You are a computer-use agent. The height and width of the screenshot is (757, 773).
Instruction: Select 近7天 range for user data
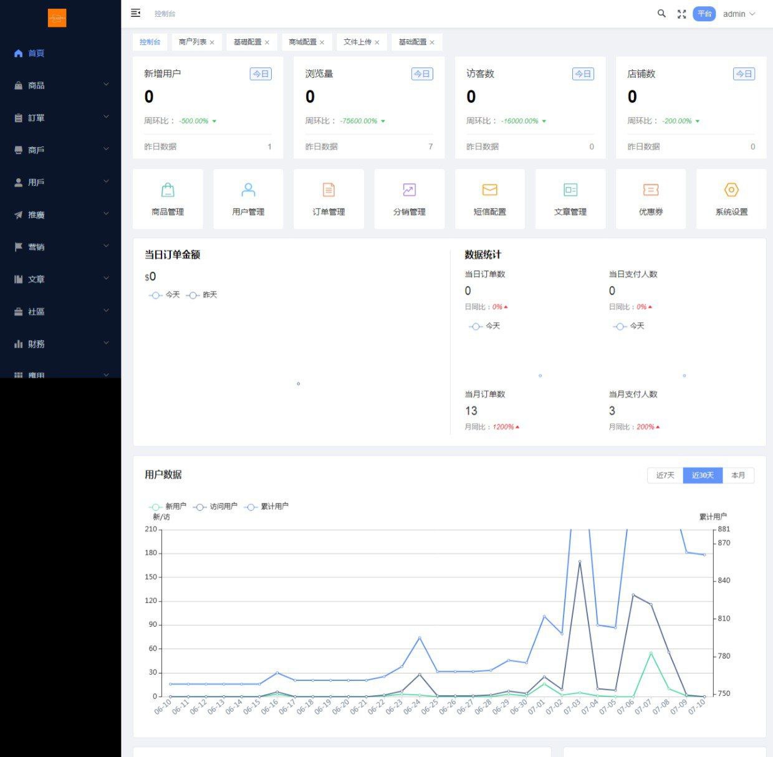click(665, 475)
